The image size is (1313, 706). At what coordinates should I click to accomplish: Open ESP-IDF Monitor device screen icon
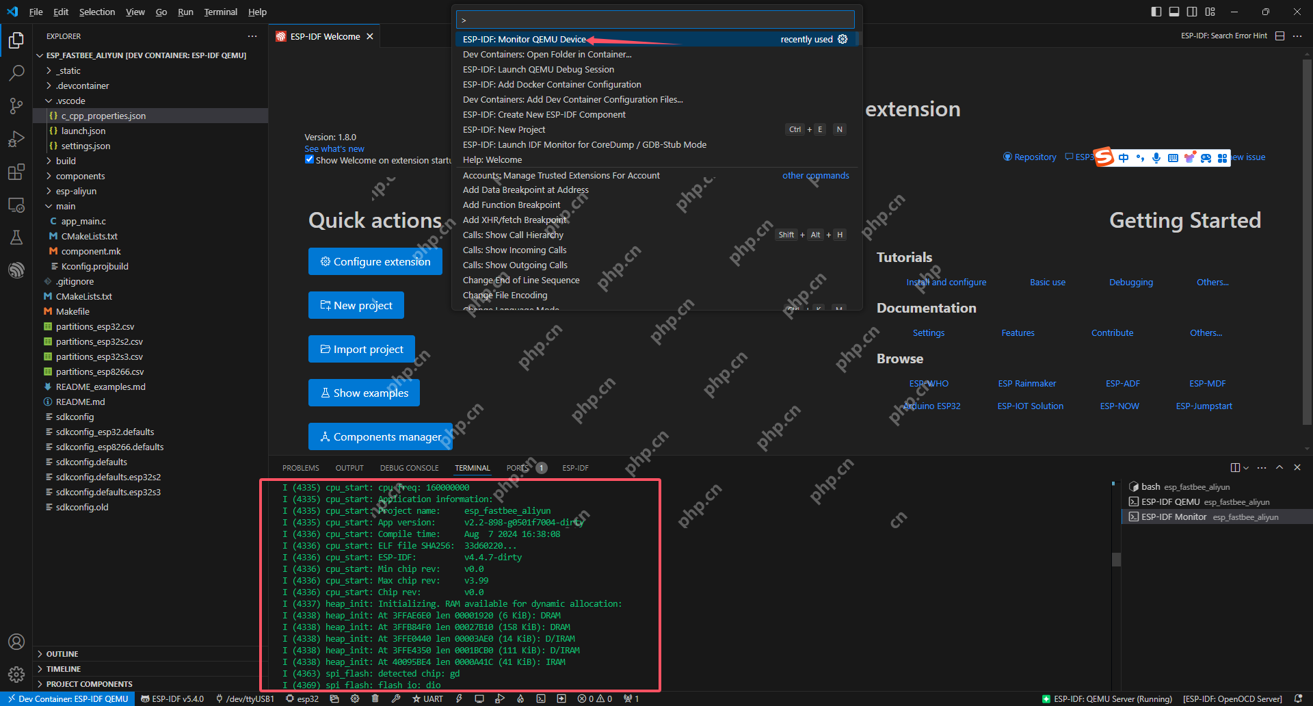click(x=479, y=698)
